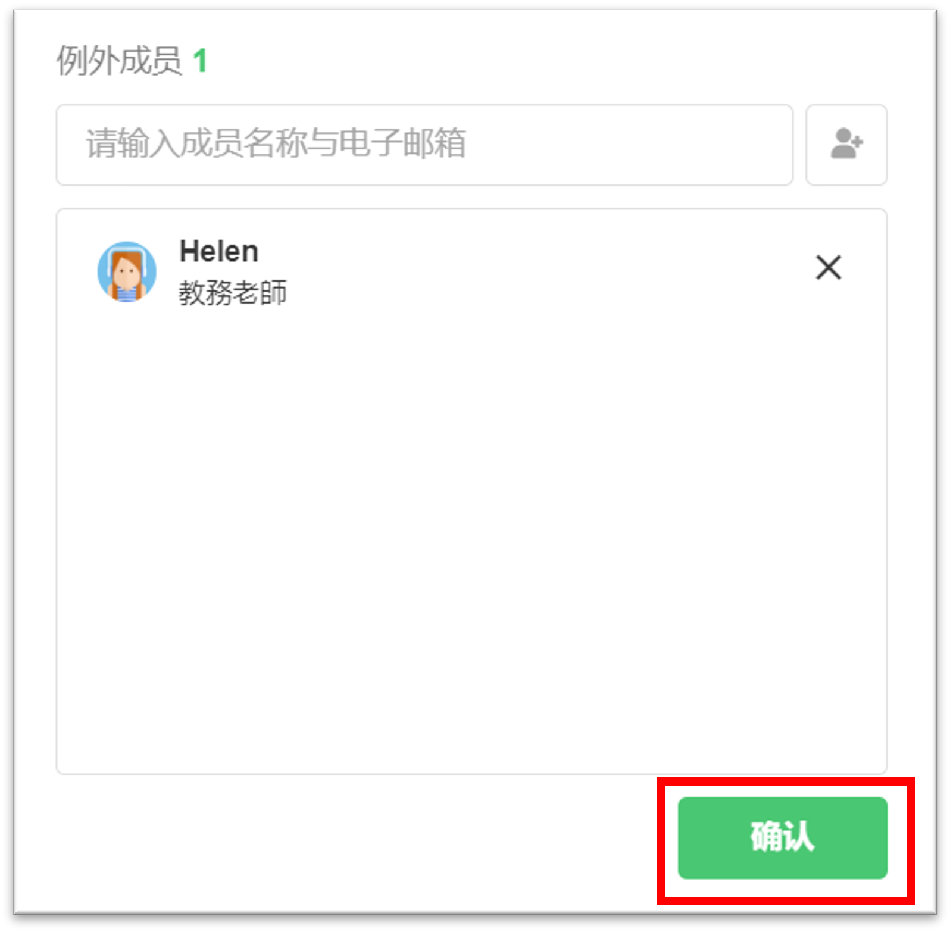Open the add-member picker icon
This screenshot has height=932, width=950.
pyautogui.click(x=846, y=145)
